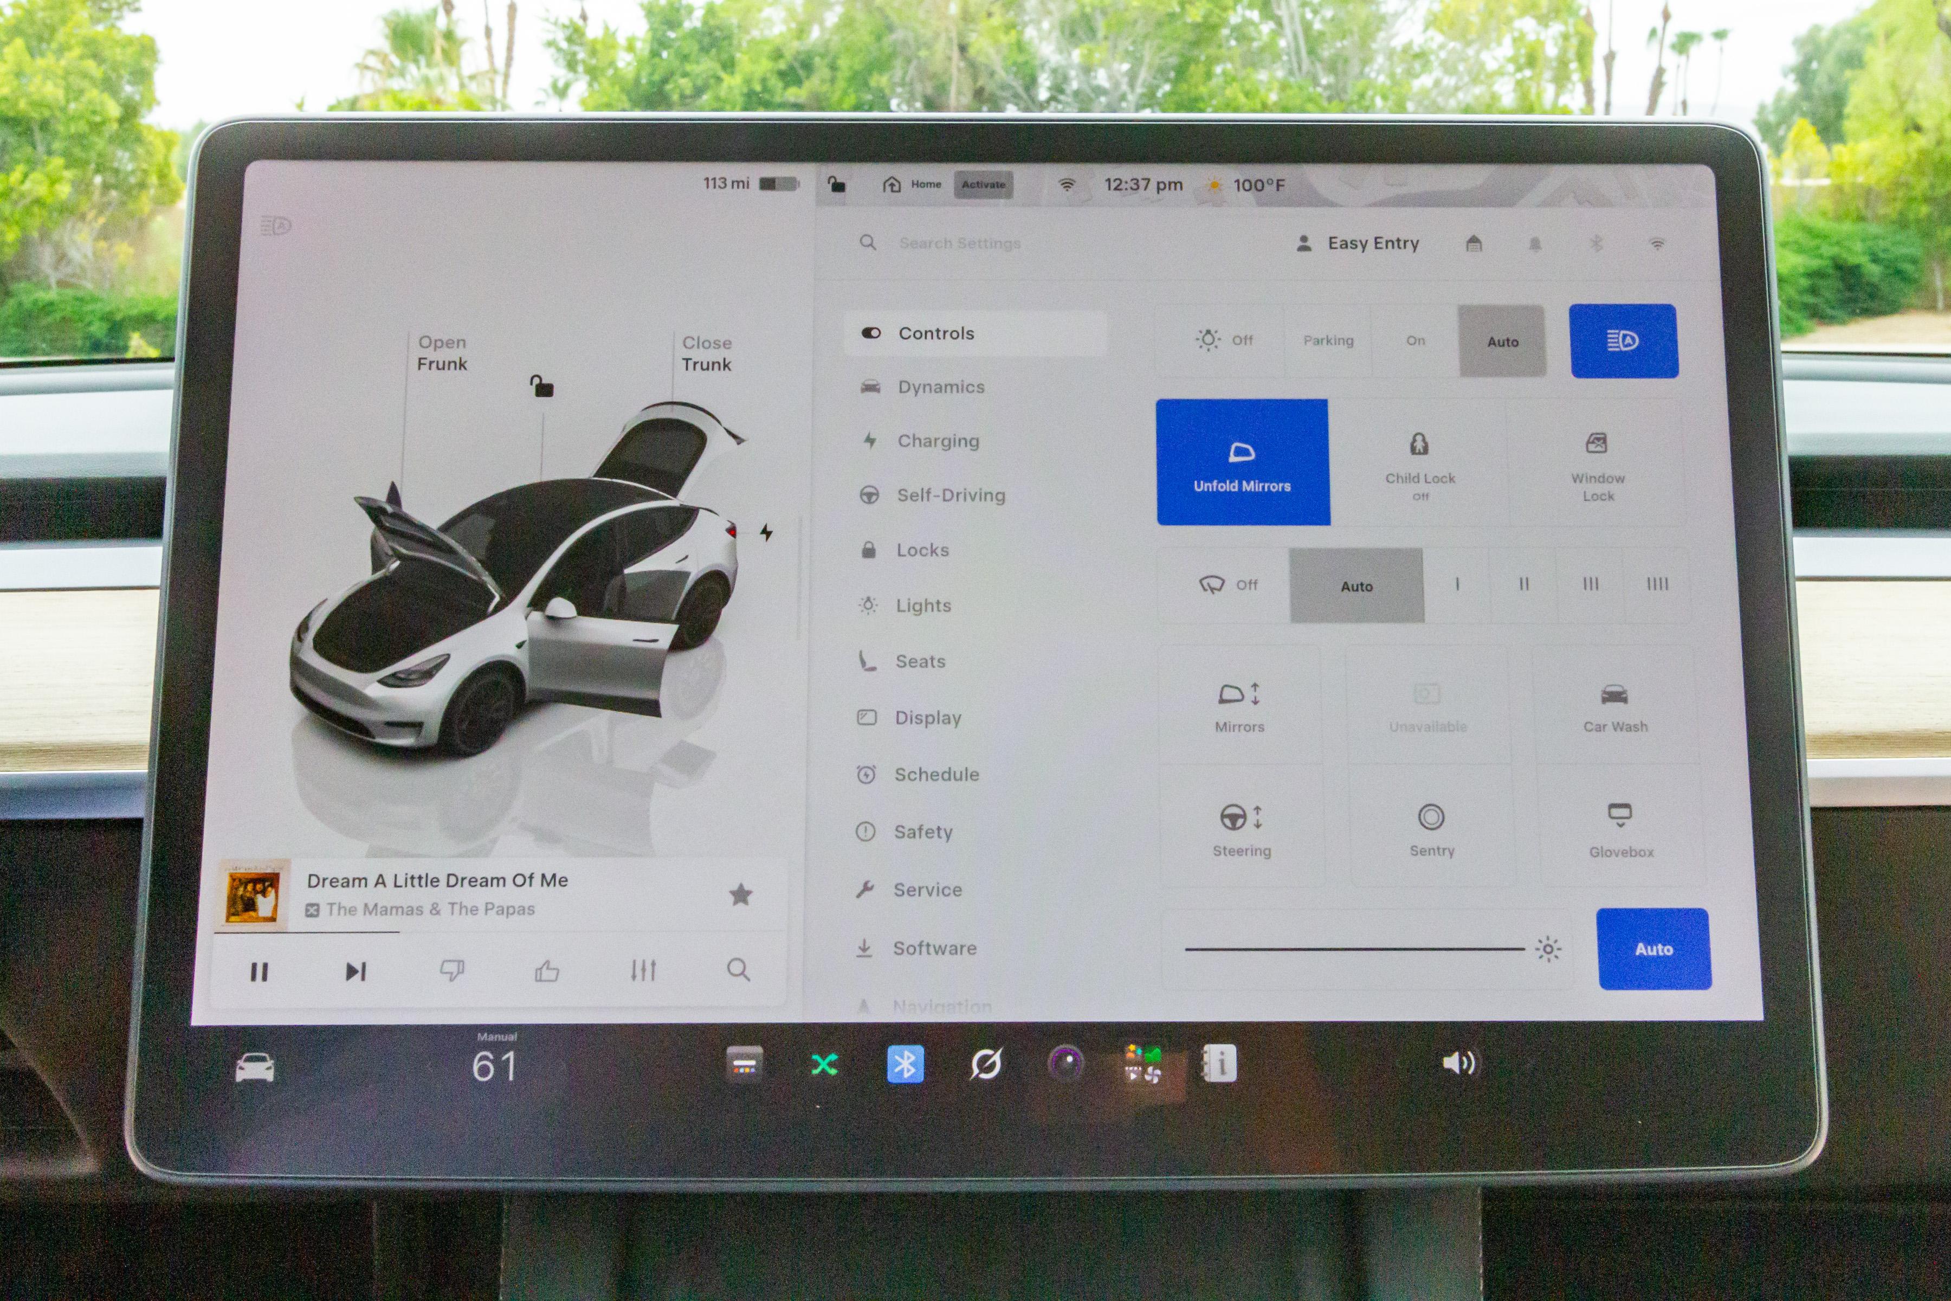Viewport: 1951px width, 1301px height.
Task: Favorite the song with star icon
Action: click(740, 894)
